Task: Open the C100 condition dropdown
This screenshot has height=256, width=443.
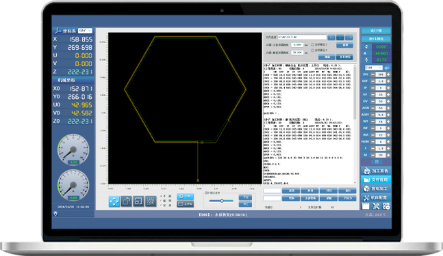Action: coord(373,68)
